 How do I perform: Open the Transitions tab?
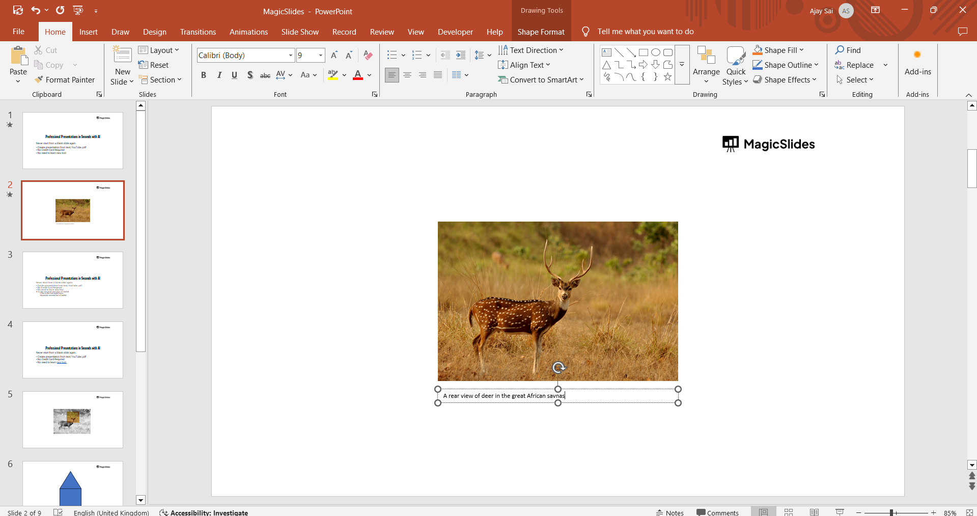198,32
